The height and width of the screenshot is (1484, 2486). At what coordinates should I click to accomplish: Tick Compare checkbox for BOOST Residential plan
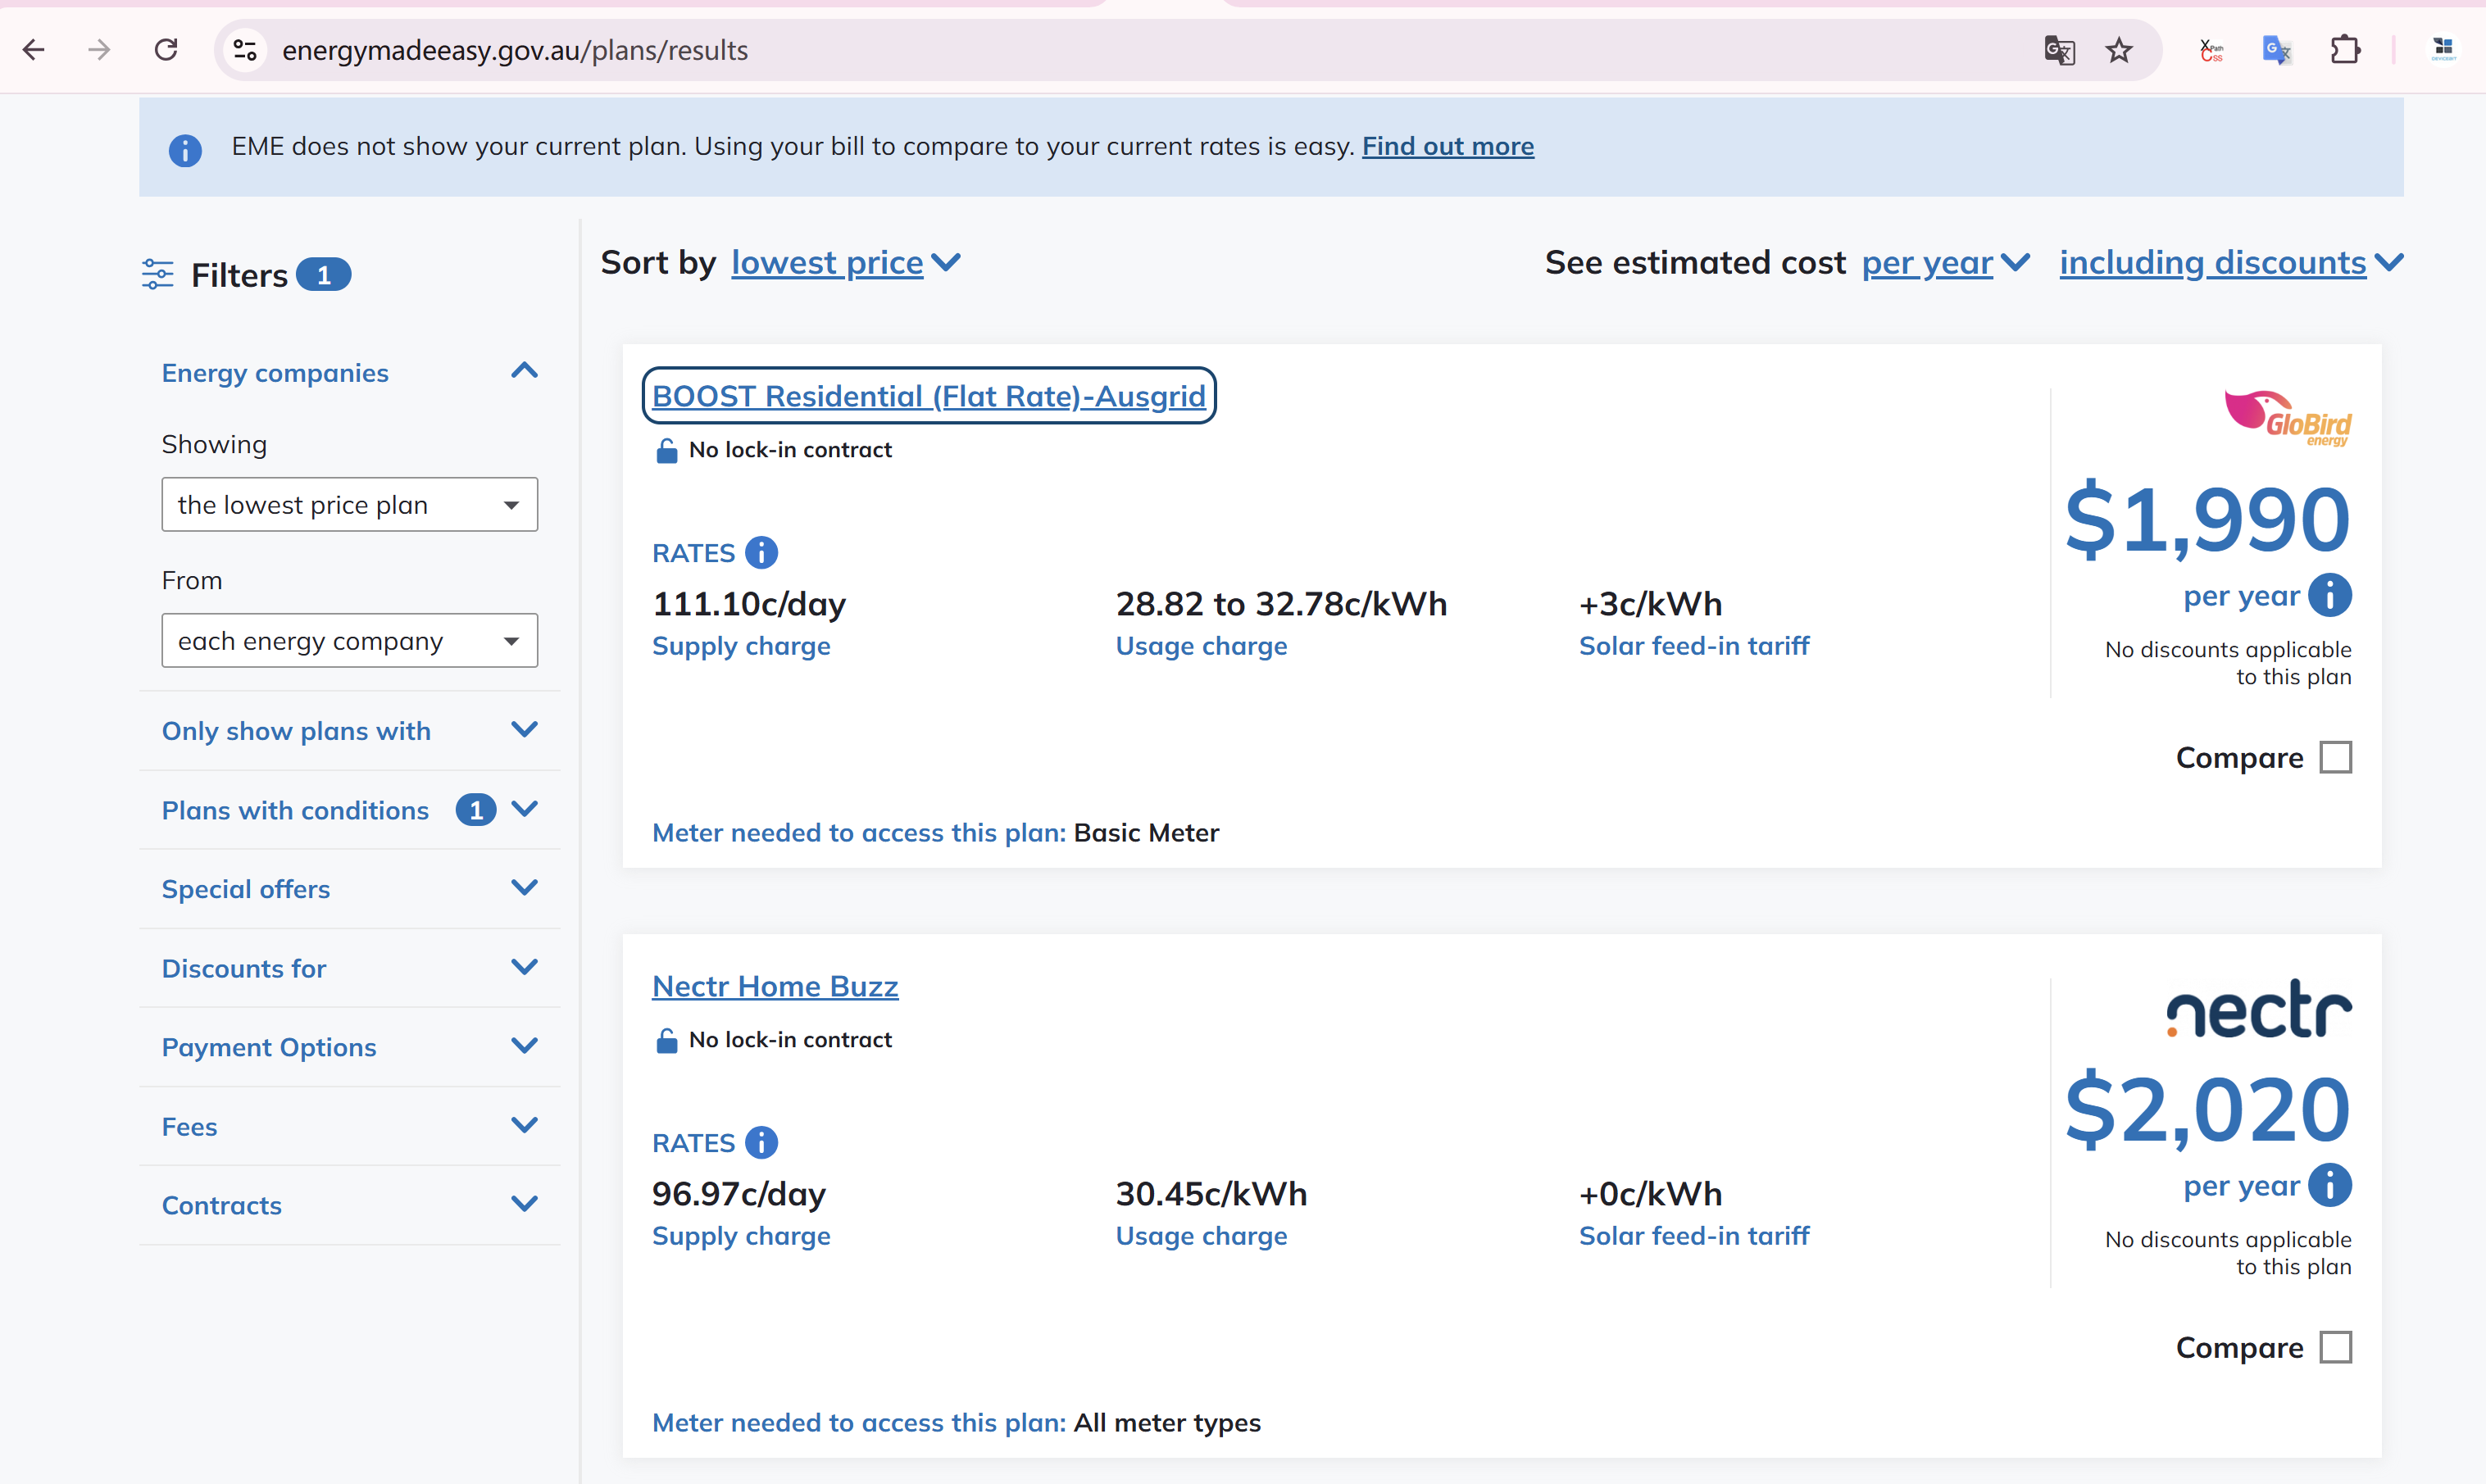2335,758
